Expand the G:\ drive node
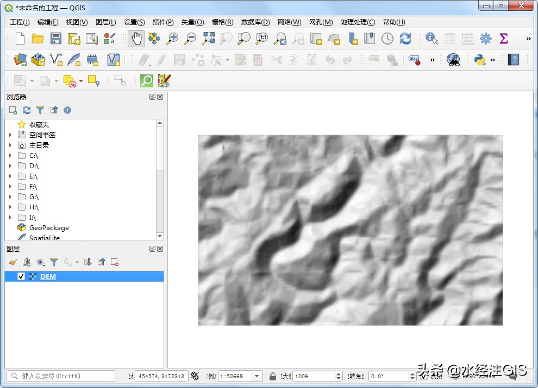The width and height of the screenshot is (538, 388). 10,196
